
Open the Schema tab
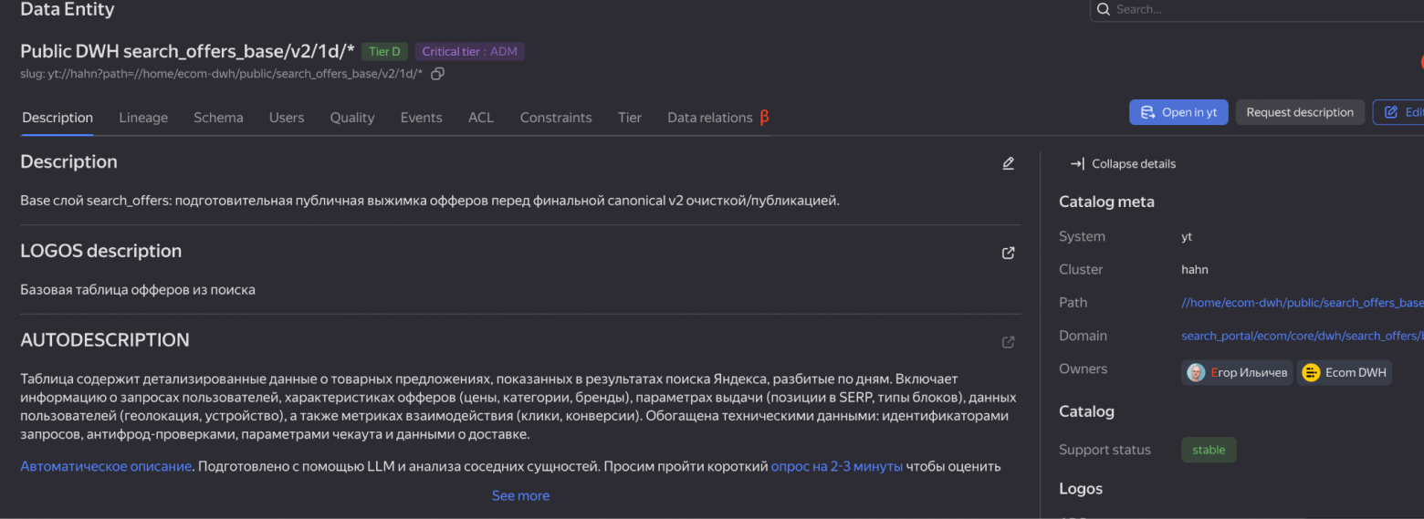pos(218,118)
